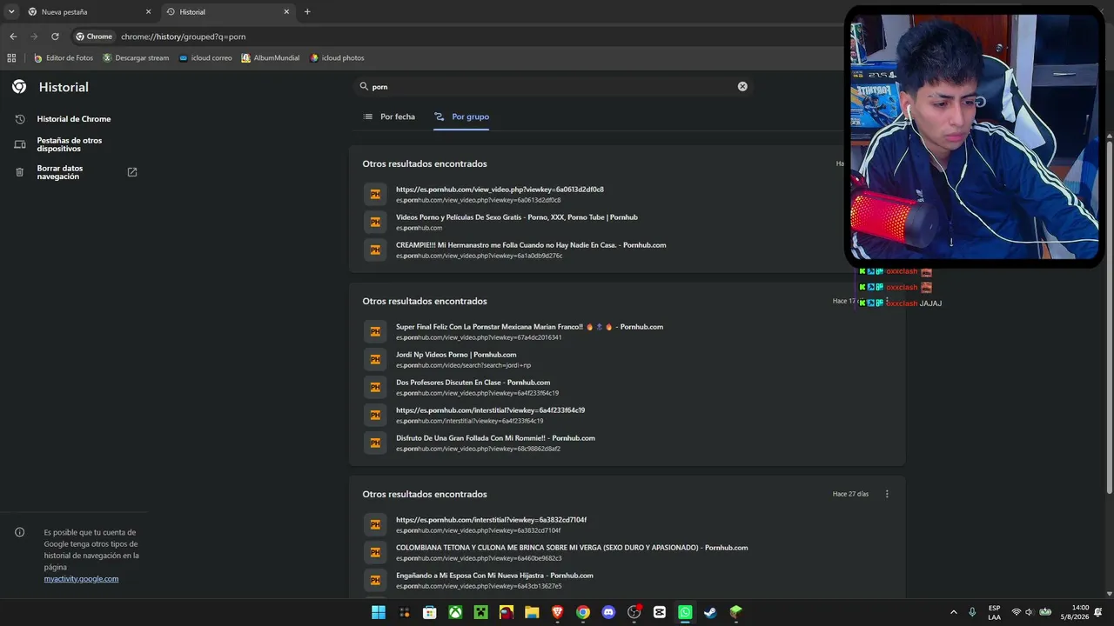Open the more-actions menu for Hace 27 días
Image resolution: width=1114 pixels, height=626 pixels.
pos(887,494)
